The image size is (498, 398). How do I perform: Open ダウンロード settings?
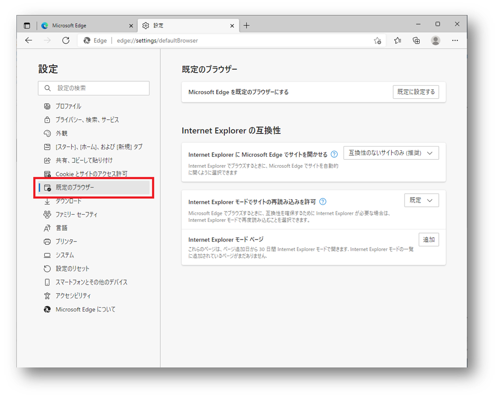pyautogui.click(x=93, y=201)
